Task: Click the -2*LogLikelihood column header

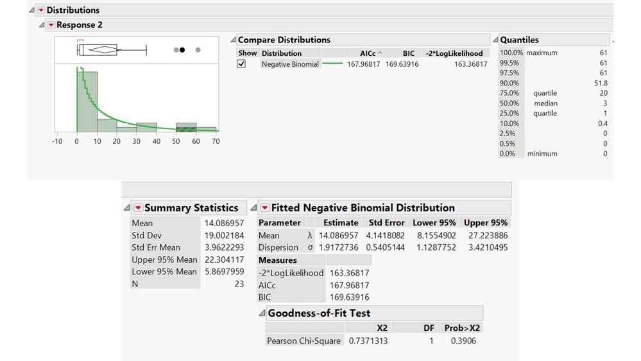Action: pyautogui.click(x=456, y=53)
